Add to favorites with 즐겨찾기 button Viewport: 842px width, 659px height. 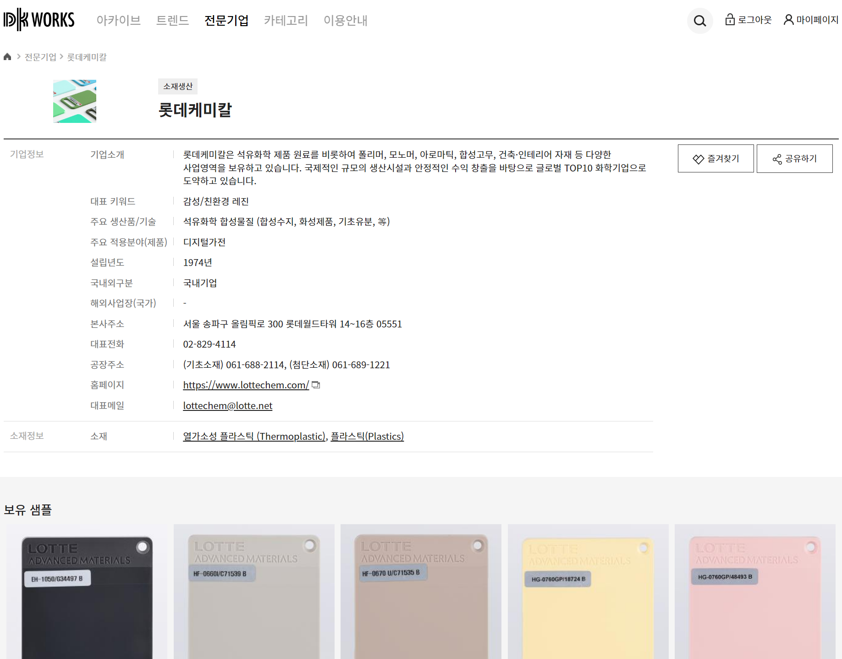tap(715, 159)
